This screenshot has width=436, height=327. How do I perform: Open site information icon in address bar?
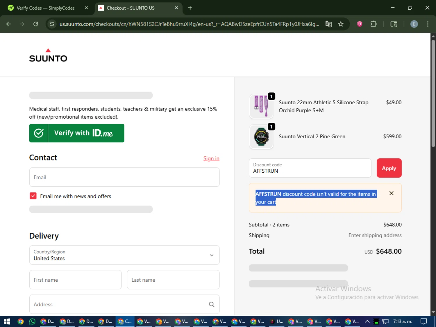pyautogui.click(x=52, y=24)
